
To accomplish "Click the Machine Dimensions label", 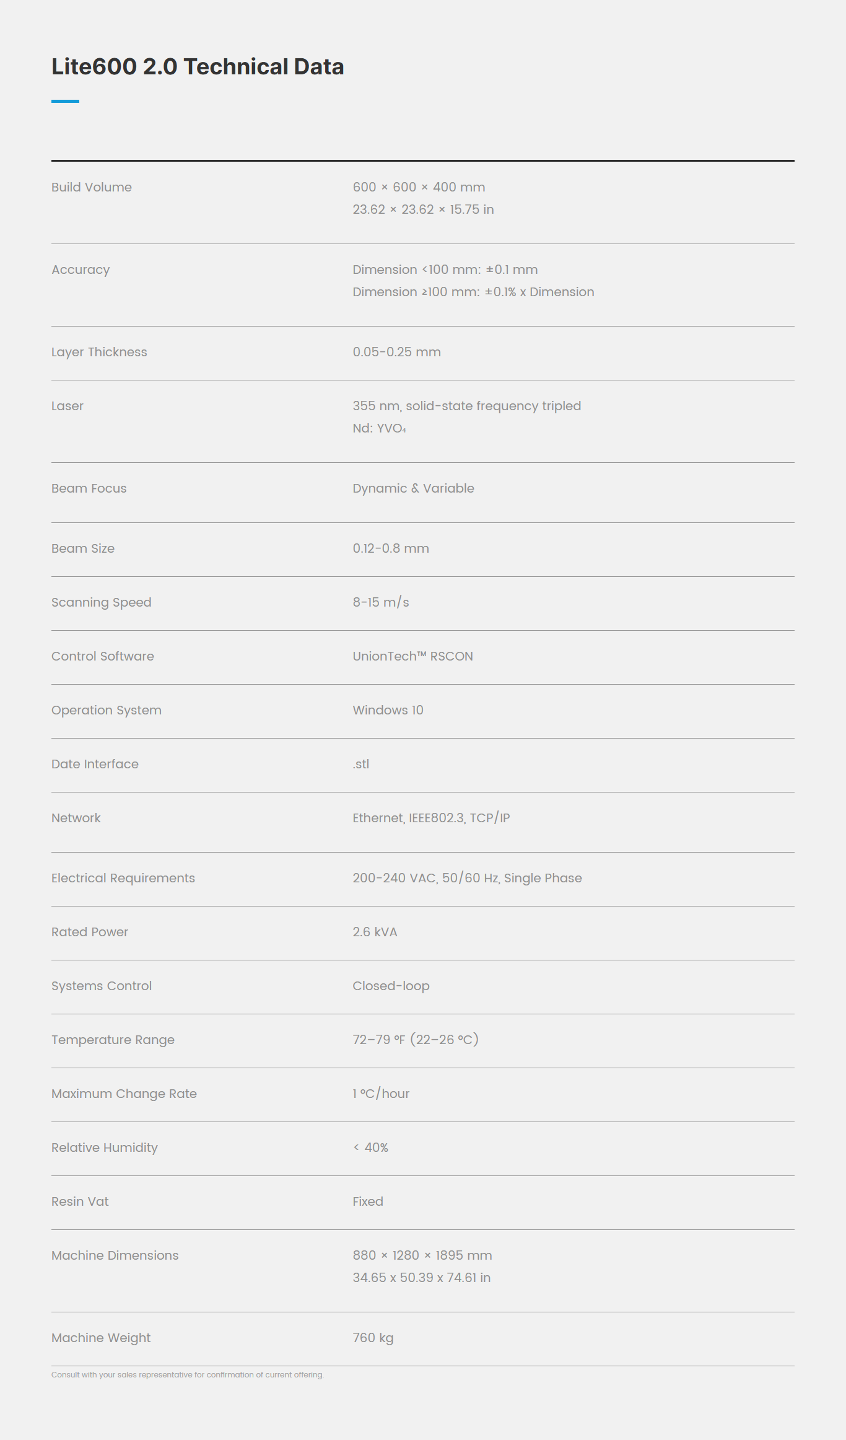I will click(x=115, y=1255).
